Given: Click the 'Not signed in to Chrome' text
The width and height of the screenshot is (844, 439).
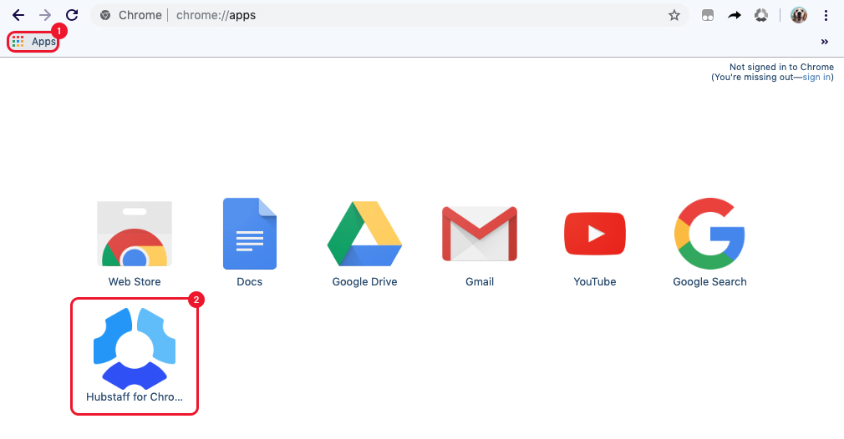Looking at the screenshot, I should pos(781,67).
